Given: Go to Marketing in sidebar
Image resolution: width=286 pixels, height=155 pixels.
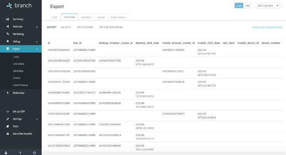Looking at the screenshot, I should coord(18,34).
